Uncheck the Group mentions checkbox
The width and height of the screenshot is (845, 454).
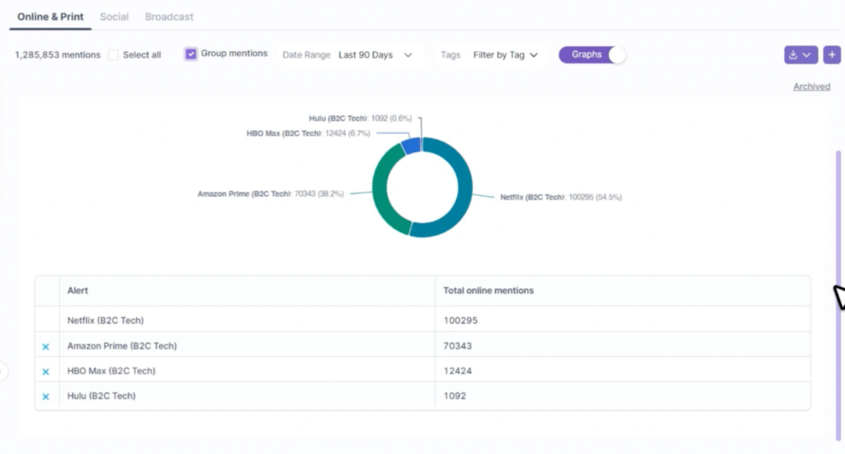(x=191, y=54)
